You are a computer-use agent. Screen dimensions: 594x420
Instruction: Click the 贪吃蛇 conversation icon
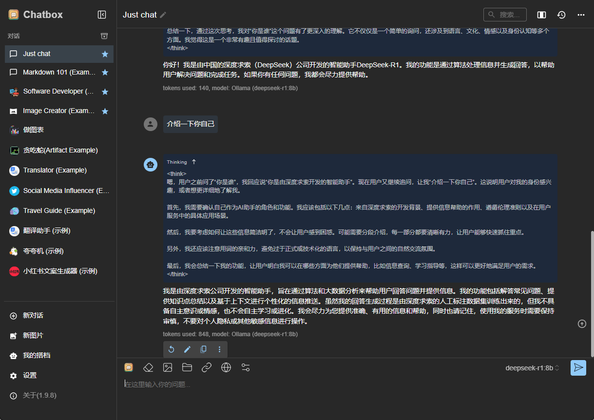[x=14, y=151]
